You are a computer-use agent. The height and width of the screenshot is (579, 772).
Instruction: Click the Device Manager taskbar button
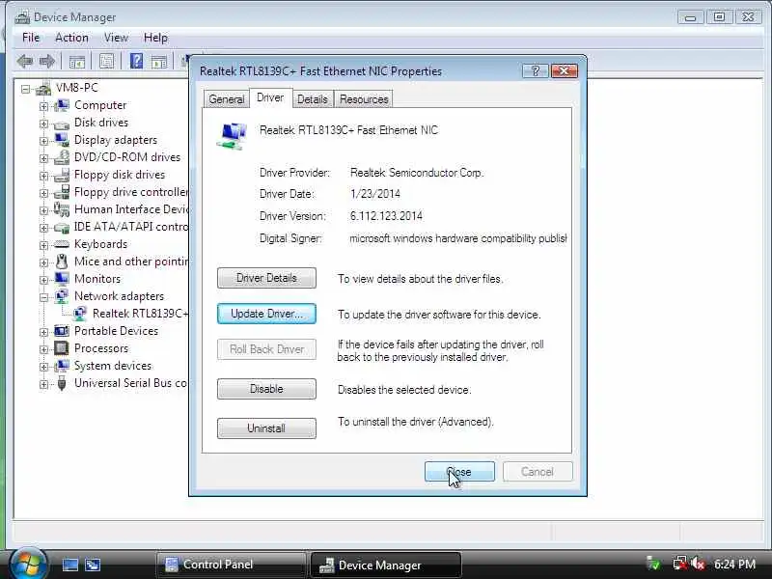386,565
